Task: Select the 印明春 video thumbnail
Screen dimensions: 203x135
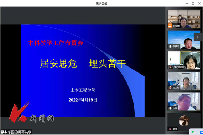Action: click(x=184, y=19)
